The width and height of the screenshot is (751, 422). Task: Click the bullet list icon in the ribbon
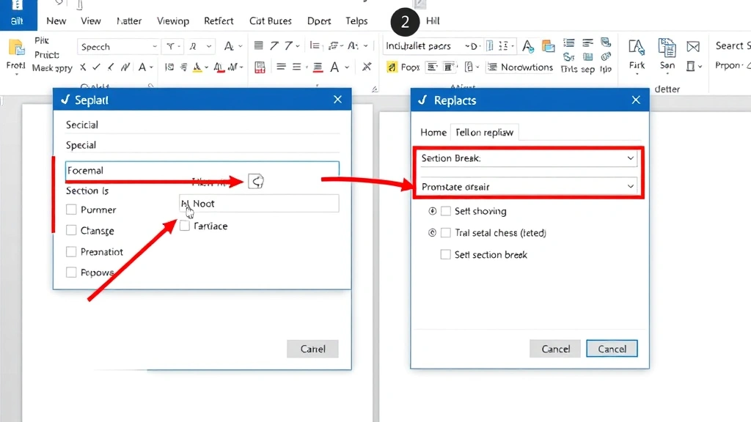click(313, 46)
